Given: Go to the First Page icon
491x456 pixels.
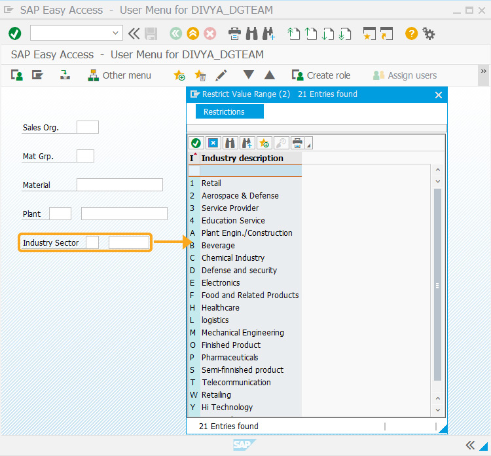Looking at the screenshot, I should [x=293, y=33].
